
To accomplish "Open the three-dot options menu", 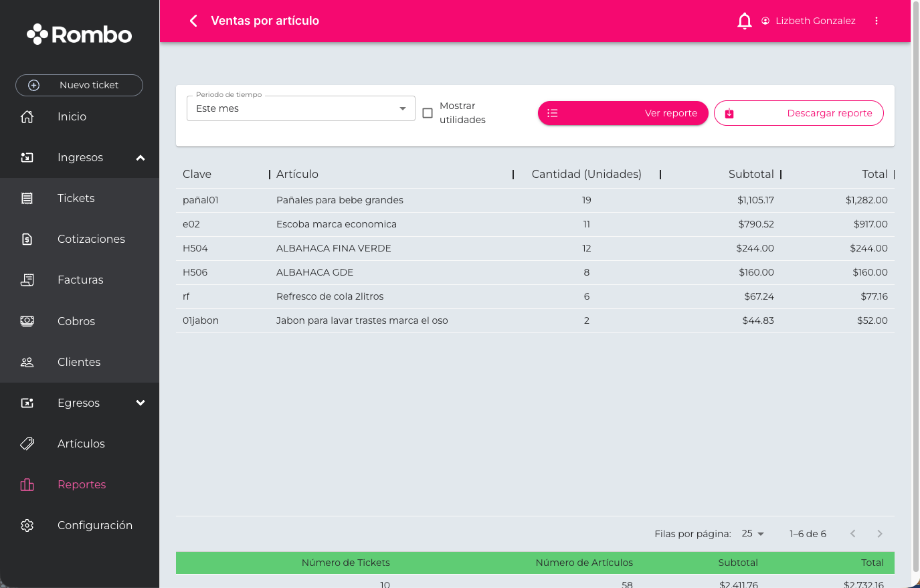I will (876, 21).
